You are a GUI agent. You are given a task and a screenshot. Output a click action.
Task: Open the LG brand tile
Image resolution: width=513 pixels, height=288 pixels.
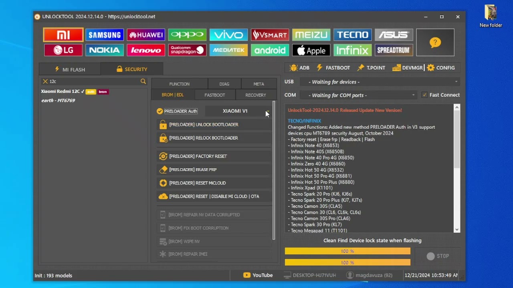coord(63,50)
